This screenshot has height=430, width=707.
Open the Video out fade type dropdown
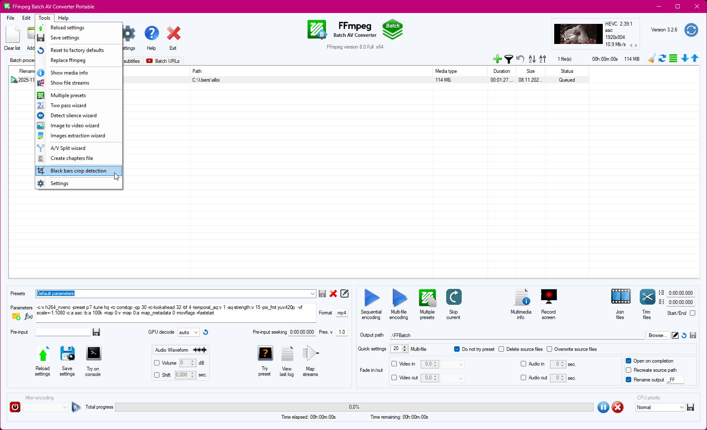pos(452,378)
